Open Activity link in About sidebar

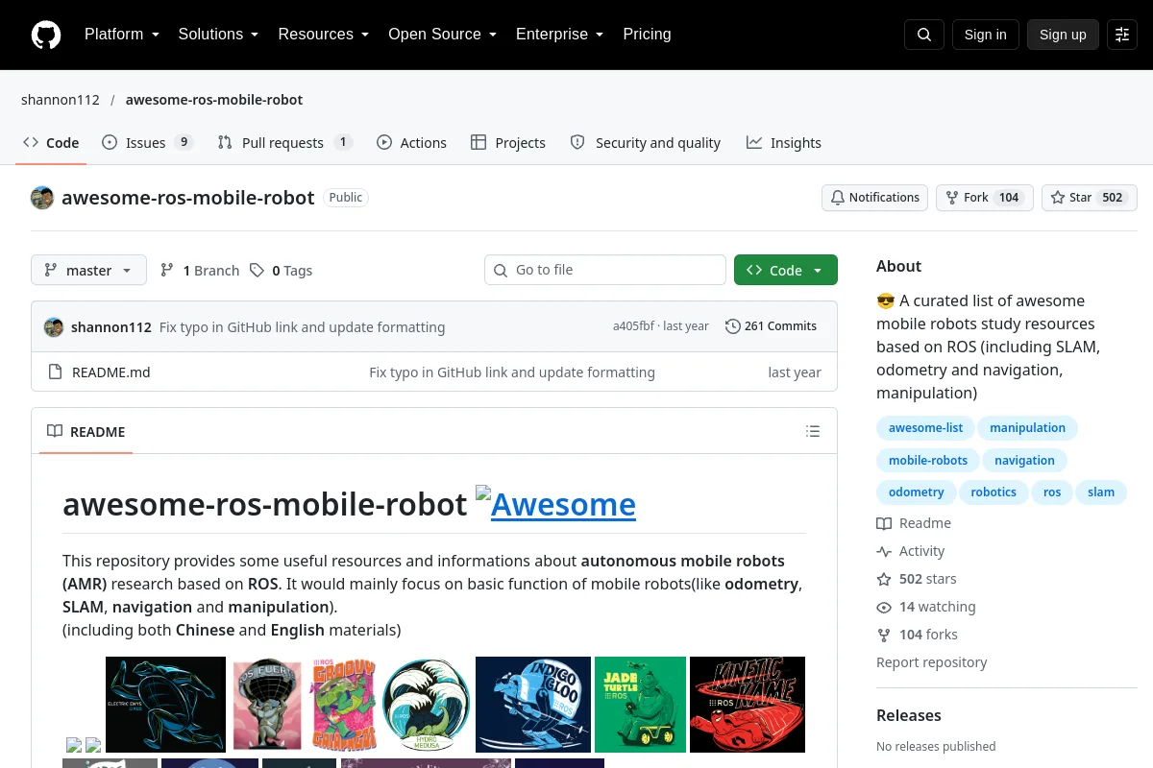911,551
